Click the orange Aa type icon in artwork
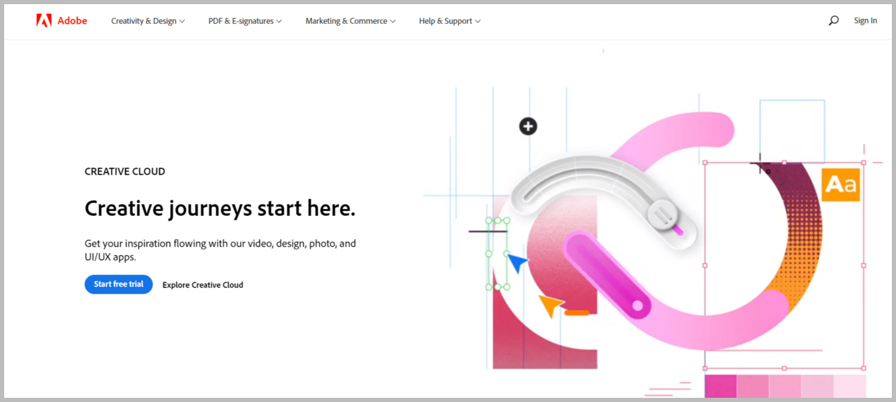896x402 pixels. click(840, 185)
